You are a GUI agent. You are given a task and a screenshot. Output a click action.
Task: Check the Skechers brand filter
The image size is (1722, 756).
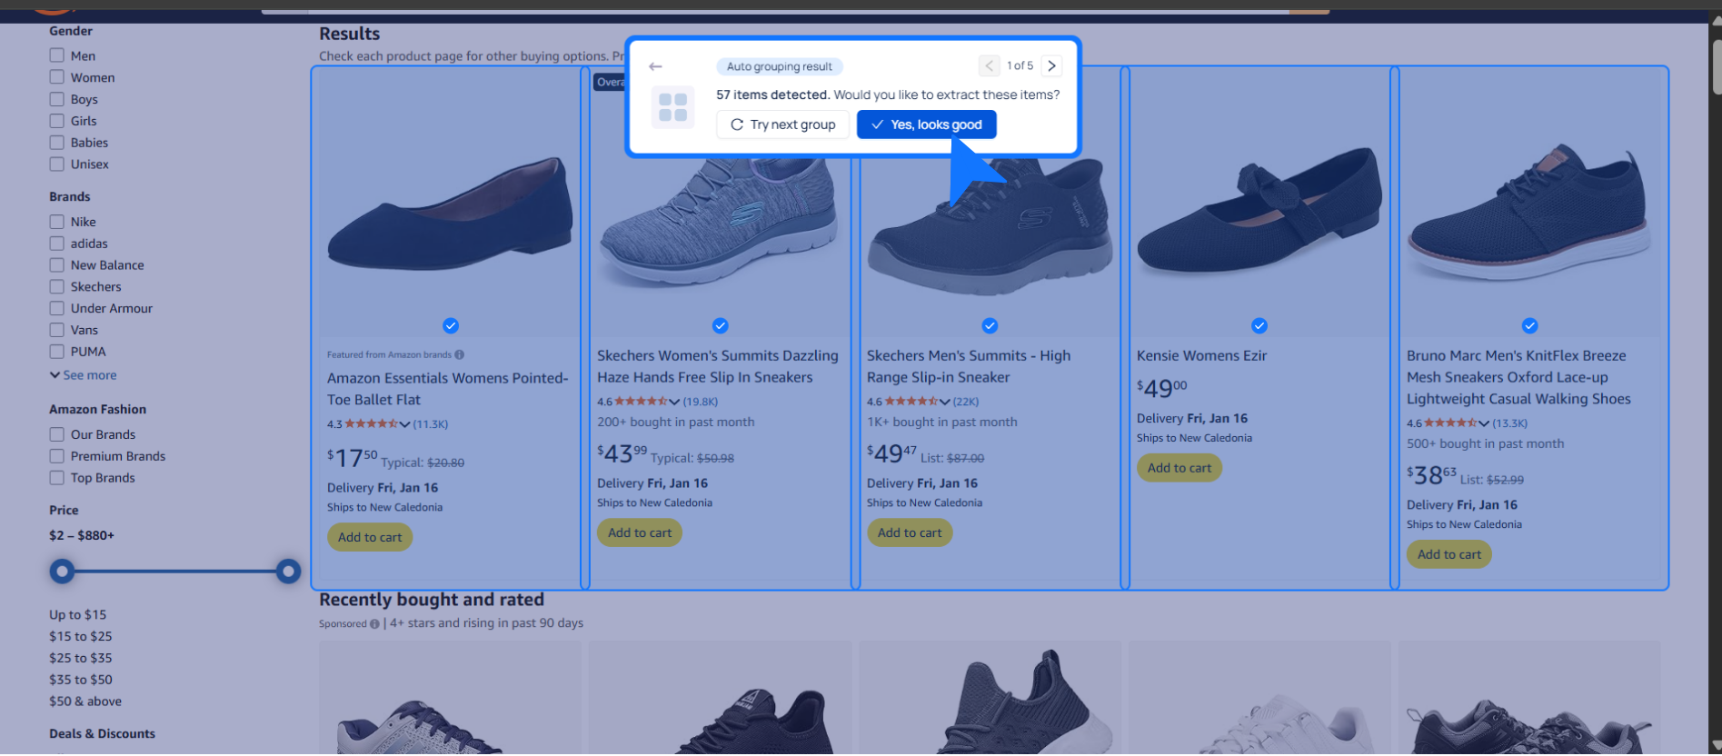click(x=57, y=287)
